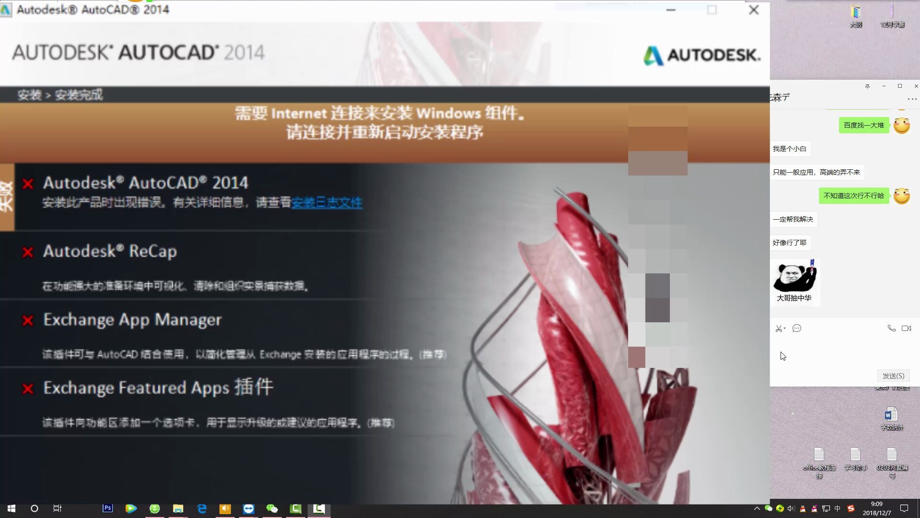Expand the screenshot tool dropdown arrow
The height and width of the screenshot is (518, 920).
click(x=785, y=329)
